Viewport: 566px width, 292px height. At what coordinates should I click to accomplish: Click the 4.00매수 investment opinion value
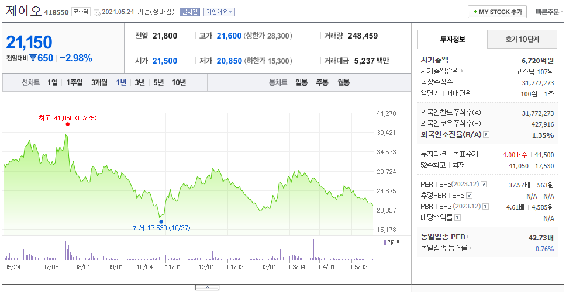(515, 155)
